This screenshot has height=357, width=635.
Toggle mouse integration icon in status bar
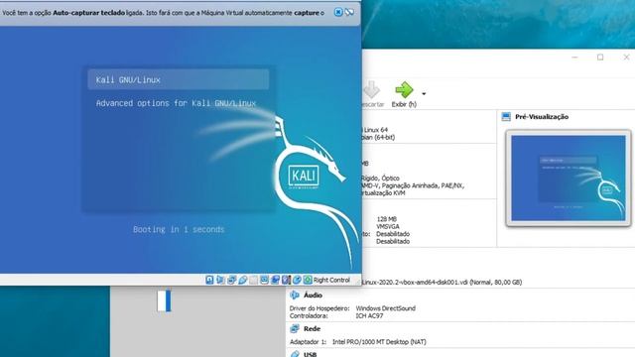coord(297,280)
